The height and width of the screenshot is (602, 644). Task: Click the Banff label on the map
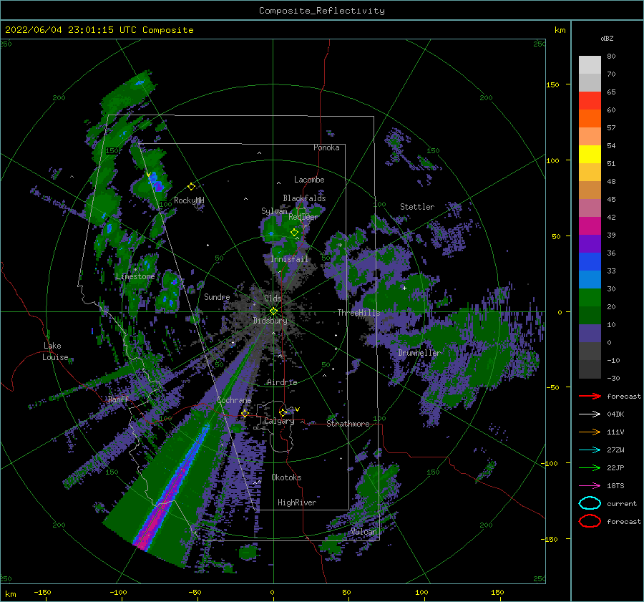pyautogui.click(x=118, y=399)
